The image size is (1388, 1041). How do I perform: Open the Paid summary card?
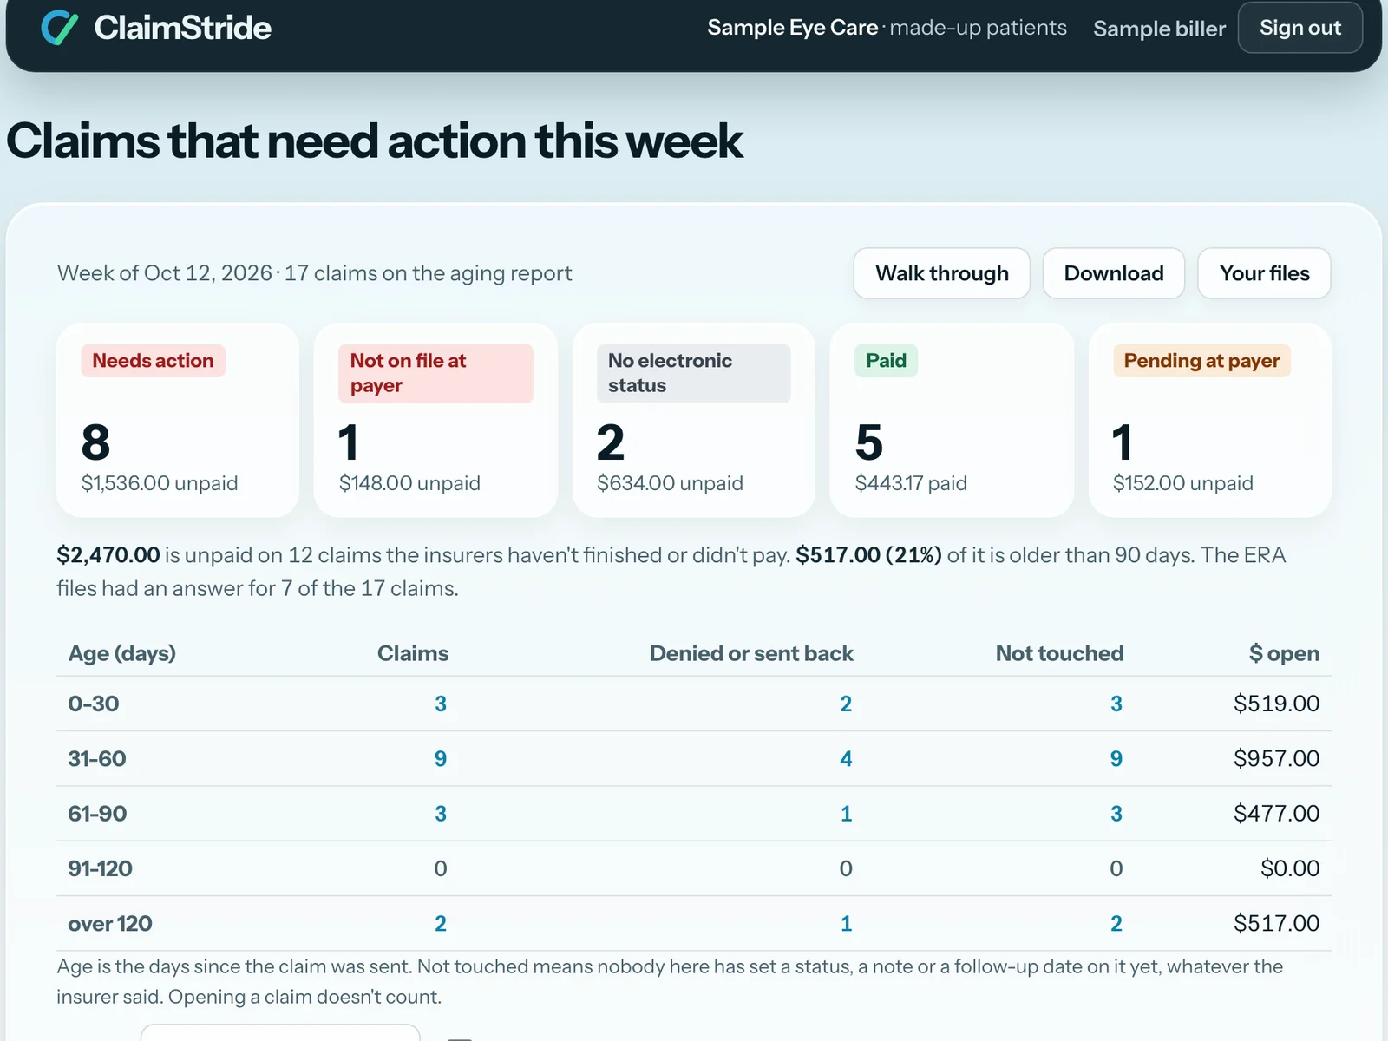coord(952,420)
